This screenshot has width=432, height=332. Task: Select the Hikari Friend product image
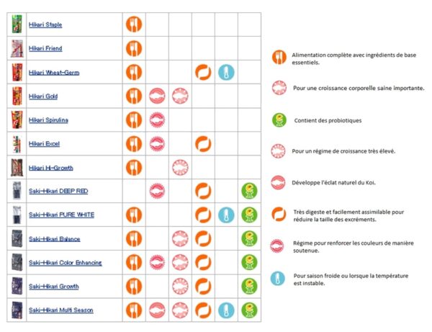pos(17,48)
